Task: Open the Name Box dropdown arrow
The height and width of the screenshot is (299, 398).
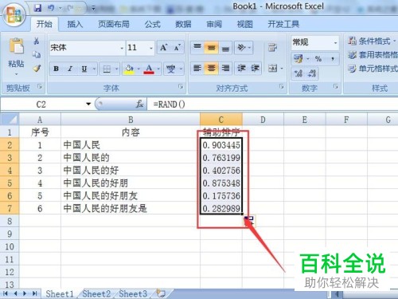Action: pyautogui.click(x=88, y=104)
